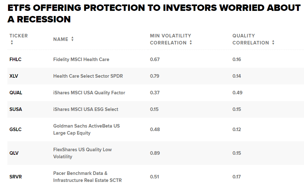
Task: Click the QUAL ticker symbol
Action: tap(16, 93)
